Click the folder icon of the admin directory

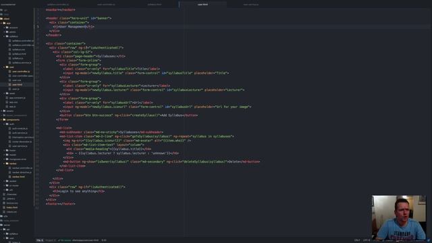pos(7,32)
